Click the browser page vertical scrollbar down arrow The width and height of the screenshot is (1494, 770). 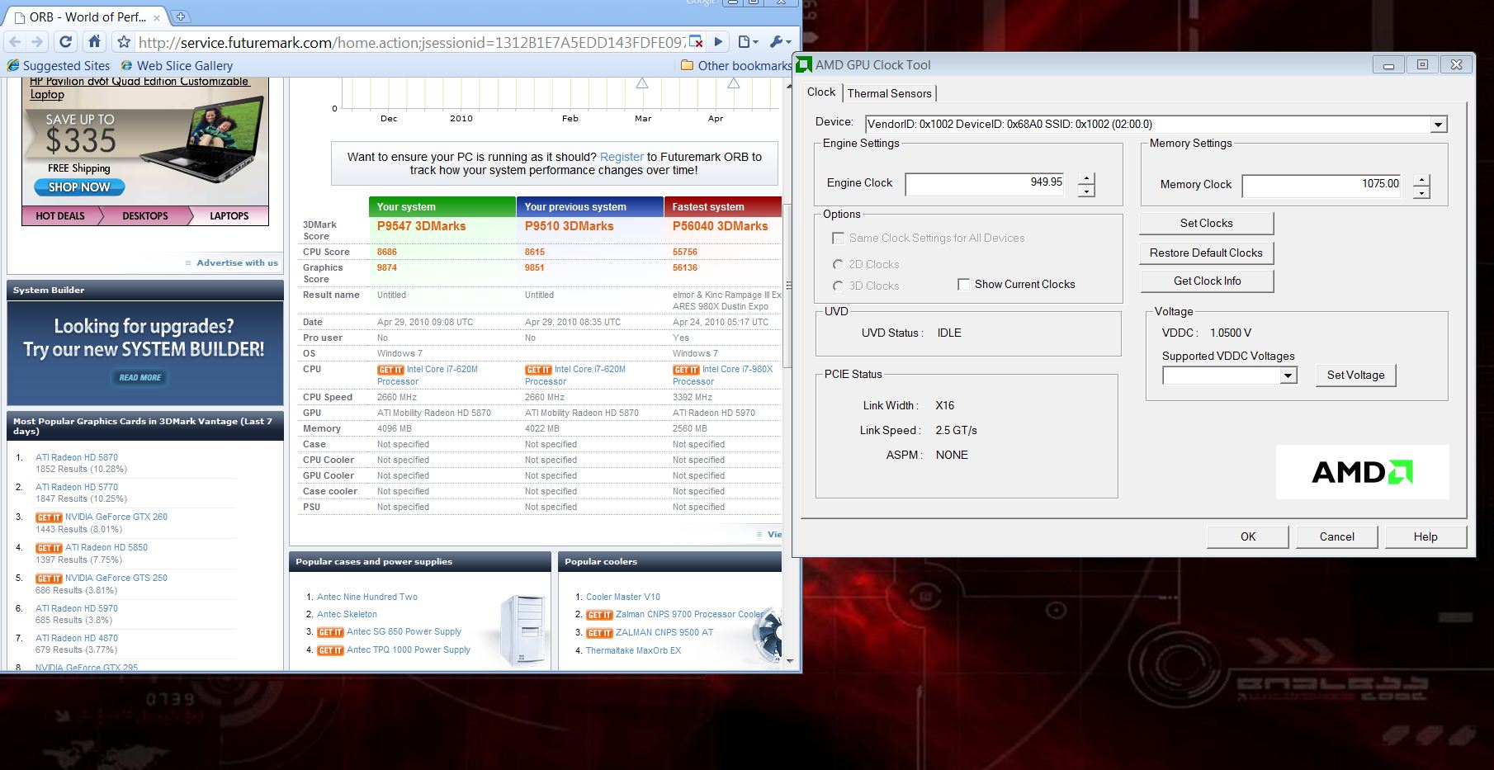point(790,661)
